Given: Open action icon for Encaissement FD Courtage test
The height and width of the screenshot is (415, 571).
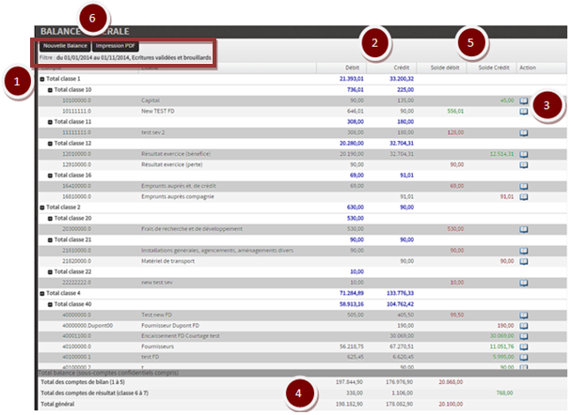Looking at the screenshot, I should coord(523,334).
